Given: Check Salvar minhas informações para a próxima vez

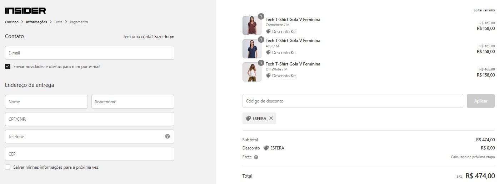Looking at the screenshot, I should point(8,167).
